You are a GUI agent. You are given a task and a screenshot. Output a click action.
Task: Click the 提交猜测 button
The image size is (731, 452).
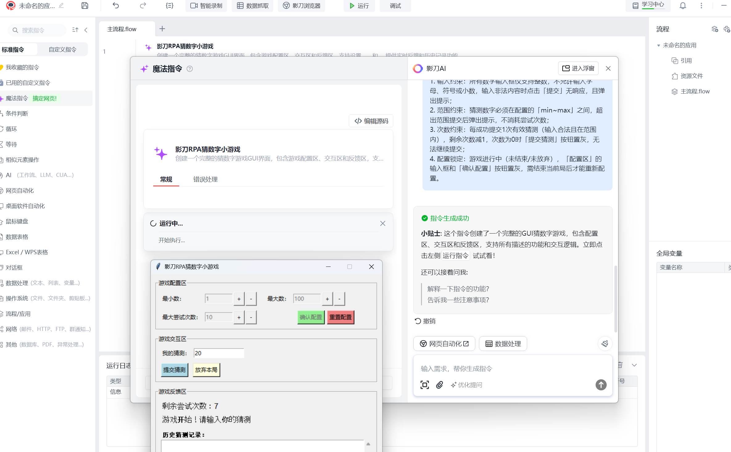(x=174, y=370)
